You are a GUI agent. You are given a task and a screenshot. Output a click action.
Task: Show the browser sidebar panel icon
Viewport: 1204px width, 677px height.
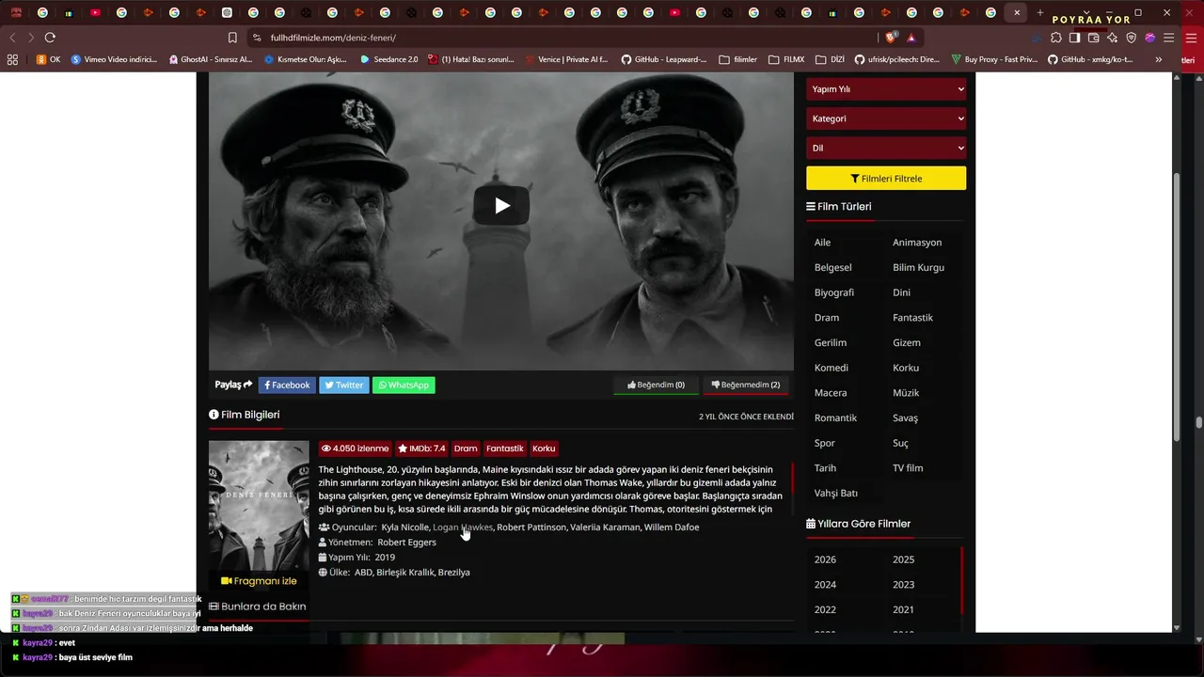[x=1075, y=38]
